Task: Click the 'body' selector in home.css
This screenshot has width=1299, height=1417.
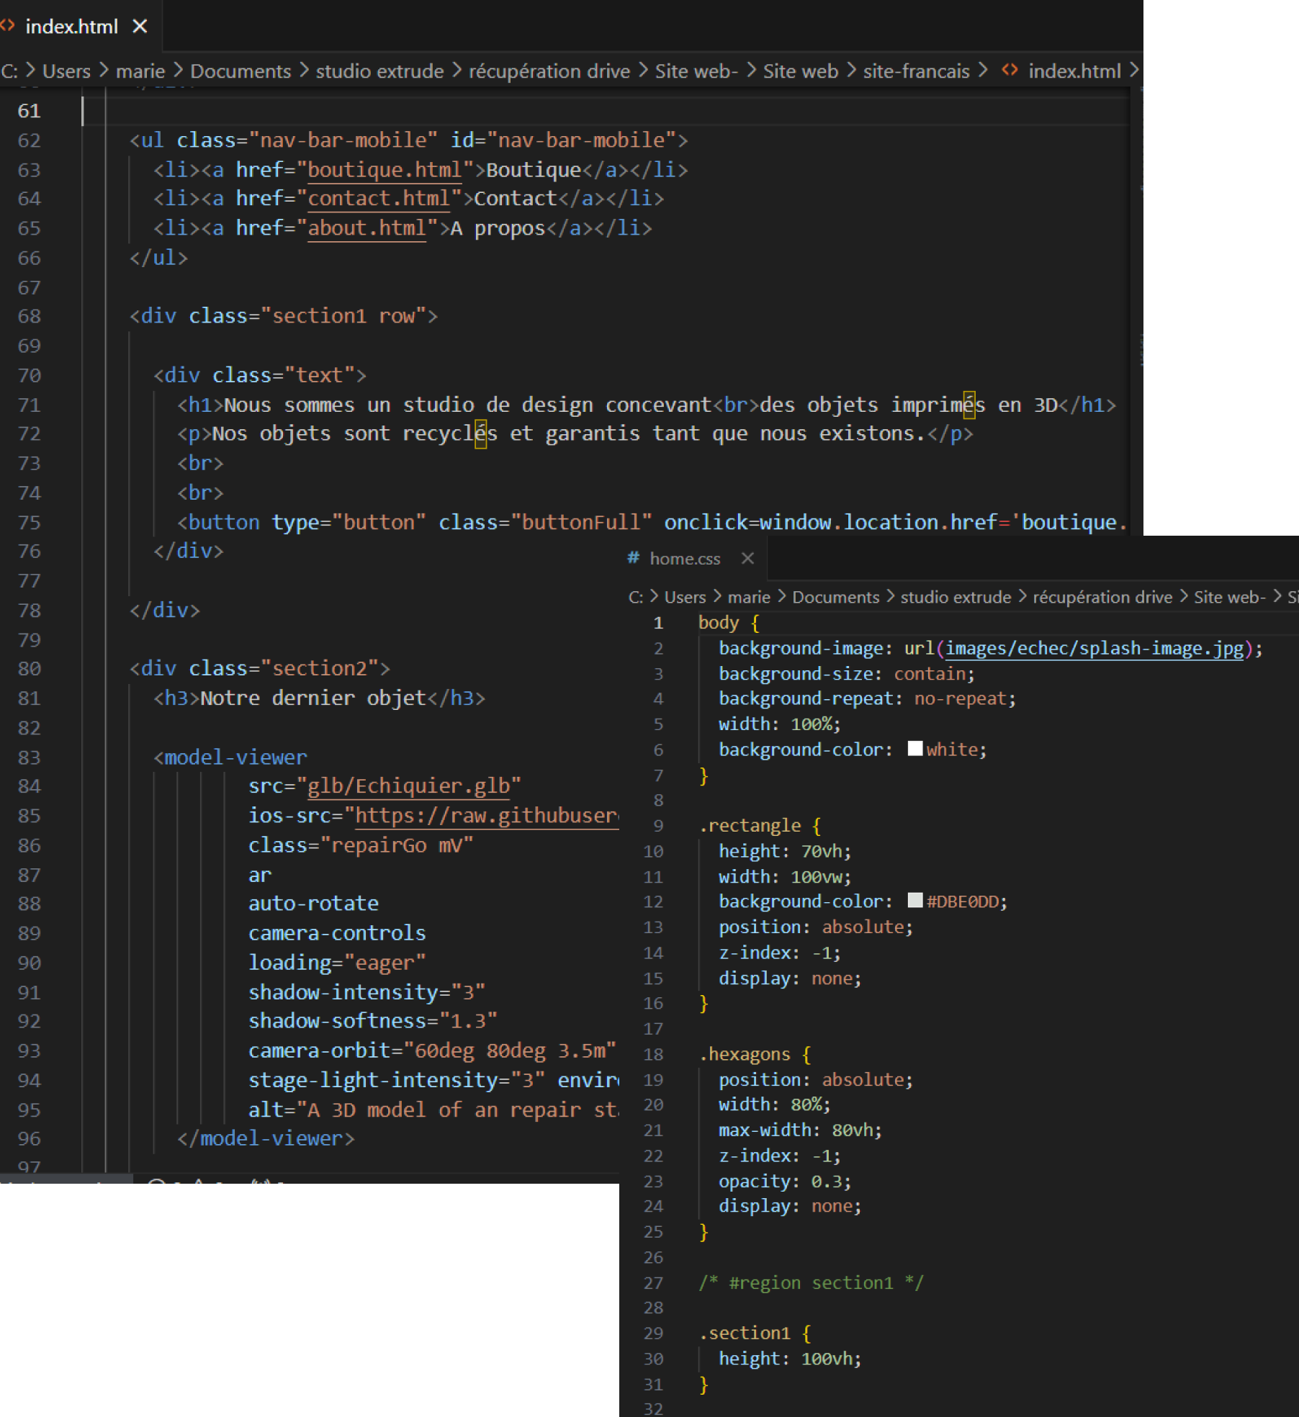Action: pos(719,623)
